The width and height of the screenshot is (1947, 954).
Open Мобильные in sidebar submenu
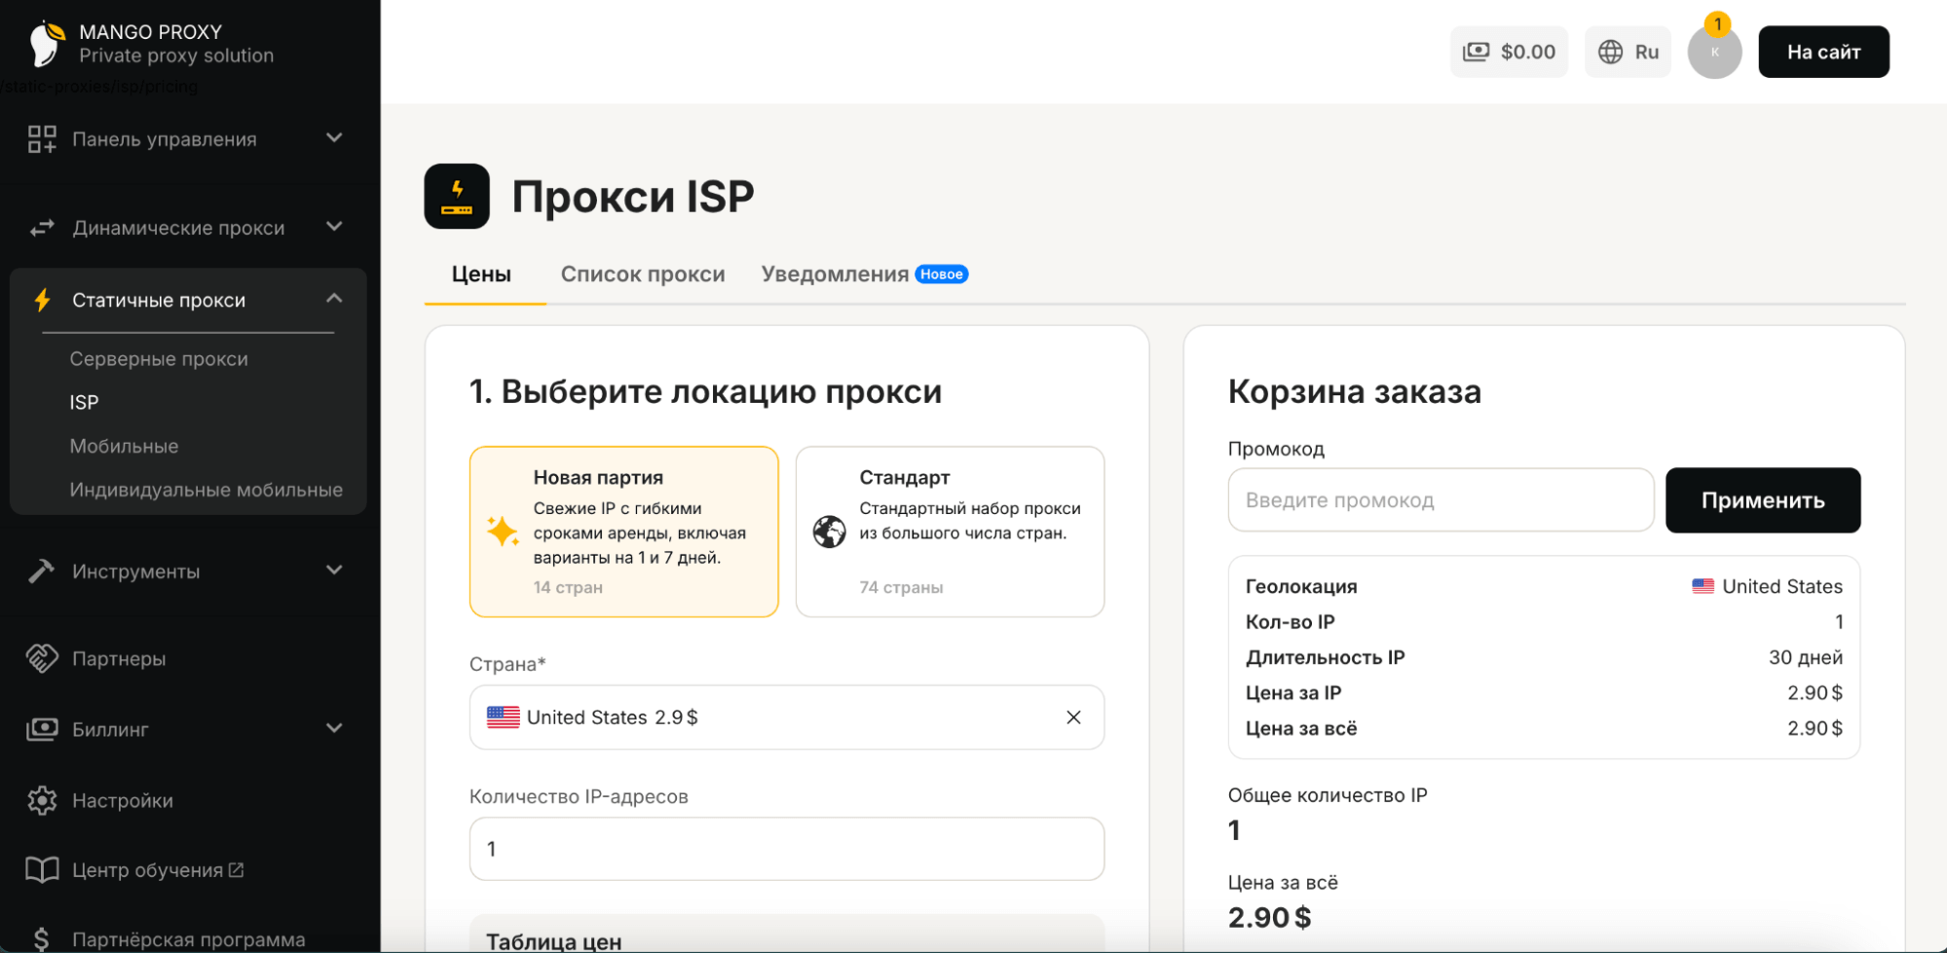click(124, 446)
